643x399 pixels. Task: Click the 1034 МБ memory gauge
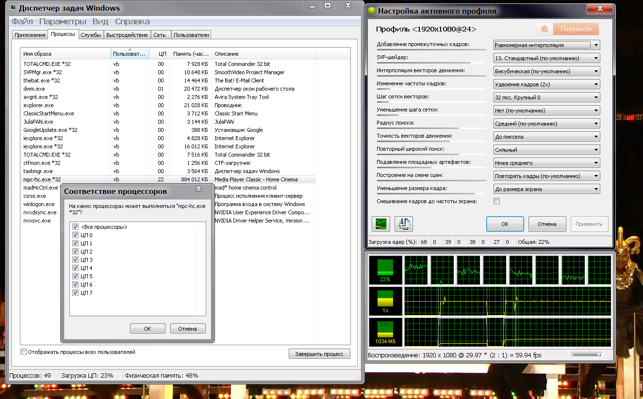coord(385,332)
